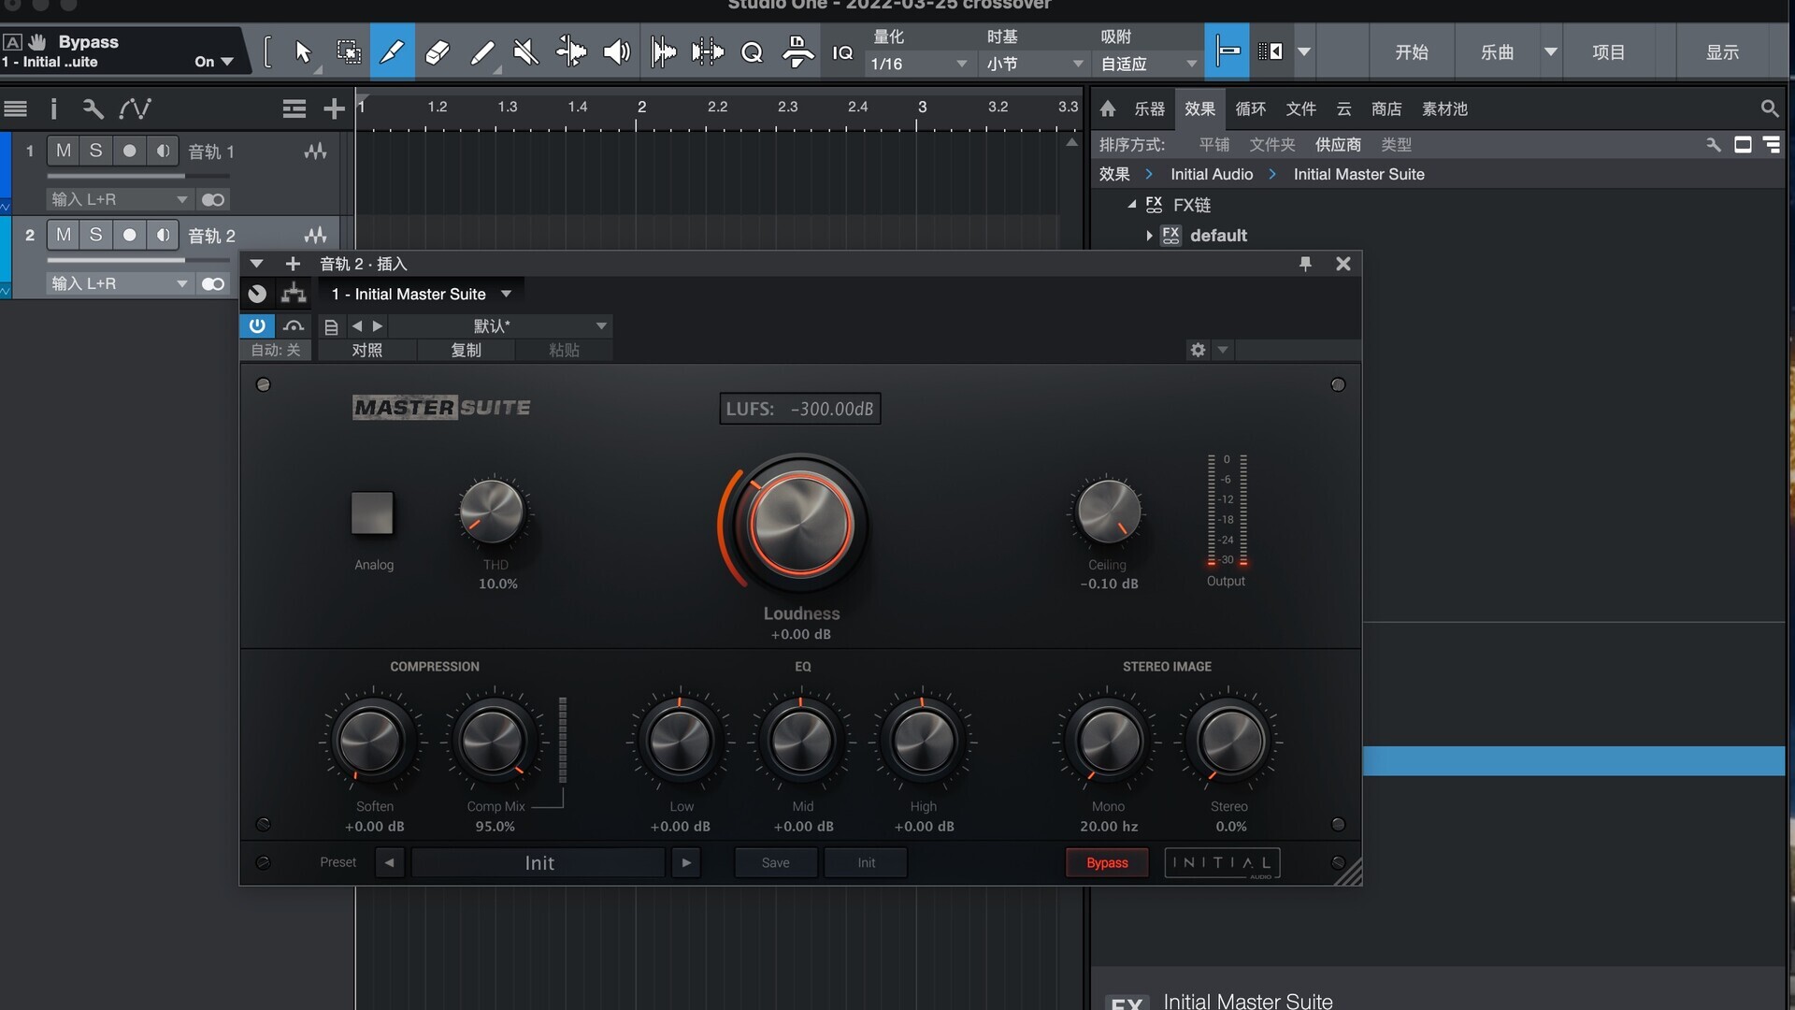Switch to the 素材池 browser tab

[x=1444, y=108]
